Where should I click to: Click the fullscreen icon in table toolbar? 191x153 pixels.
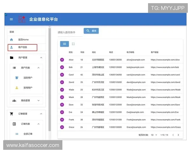(x=73, y=44)
